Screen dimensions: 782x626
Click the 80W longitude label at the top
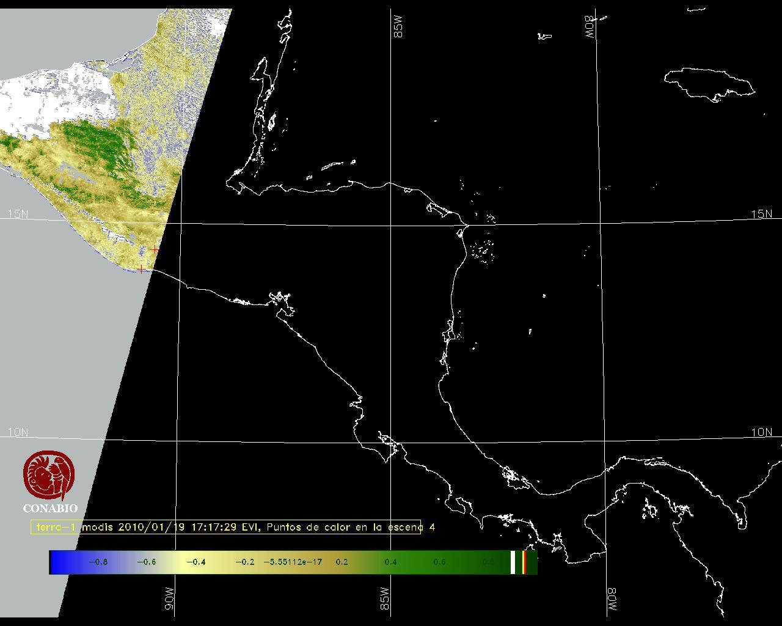[590, 28]
